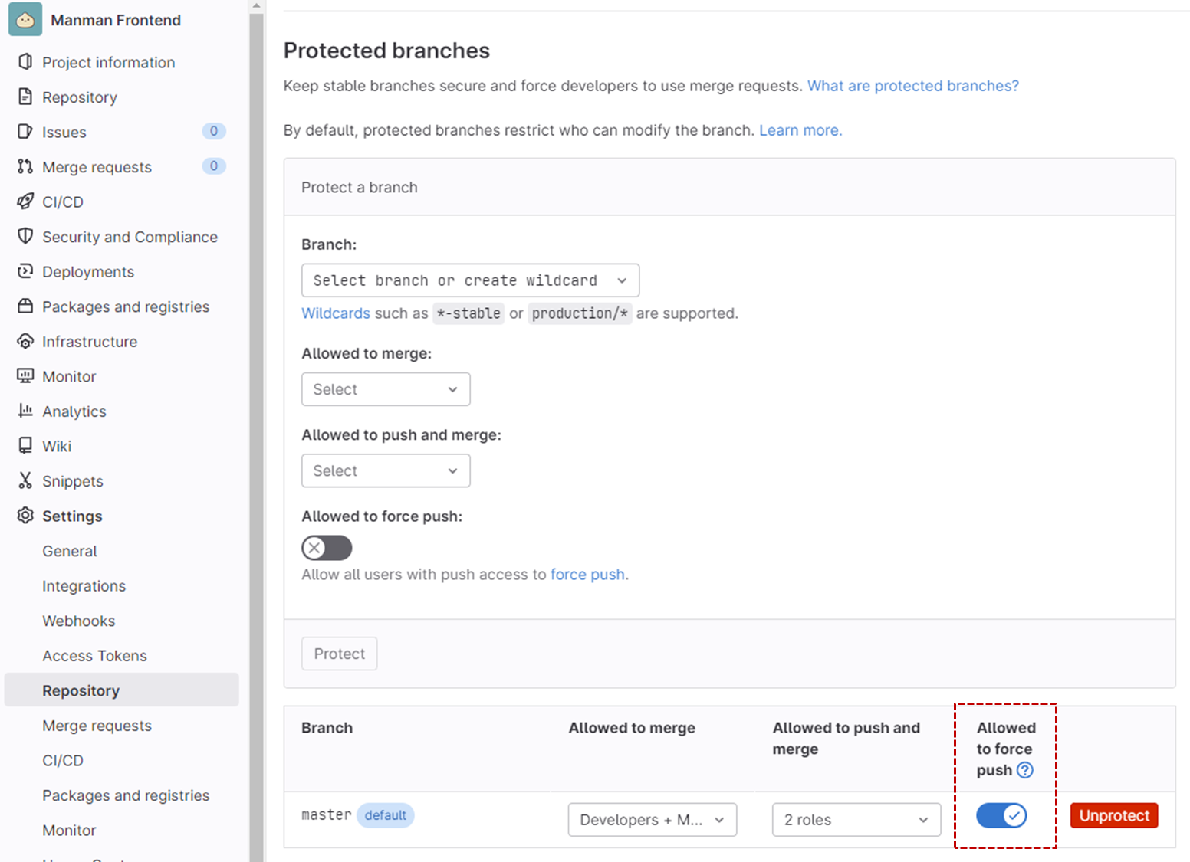Click the sidebar scrollbar up arrow
Screen dimensions: 1190x862
pyautogui.click(x=256, y=6)
